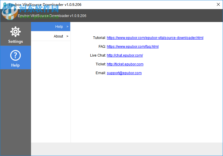
Task: Switch to the Help submenu tab
Action: click(x=51, y=27)
